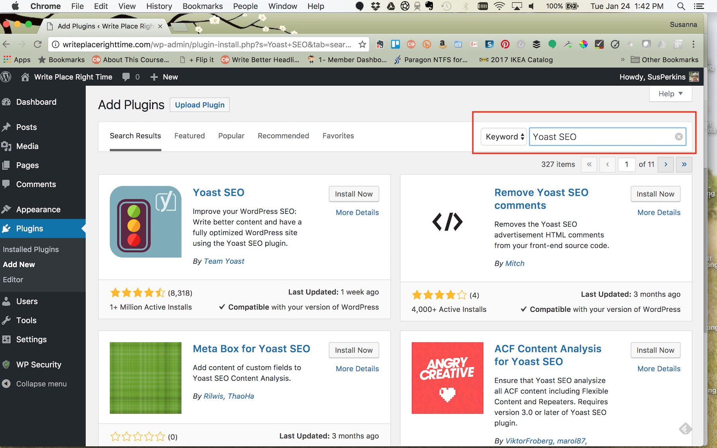Jump to the last results page
717x448 pixels.
[x=684, y=164]
